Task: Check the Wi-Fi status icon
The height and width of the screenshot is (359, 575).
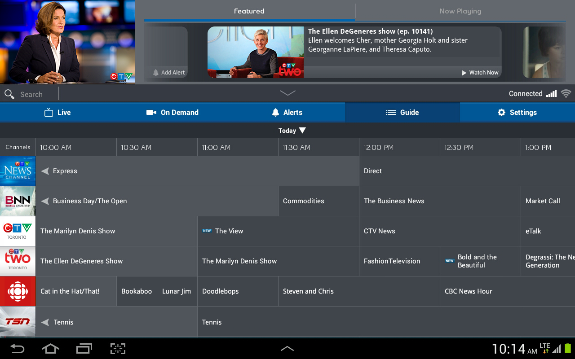Action: [x=566, y=94]
